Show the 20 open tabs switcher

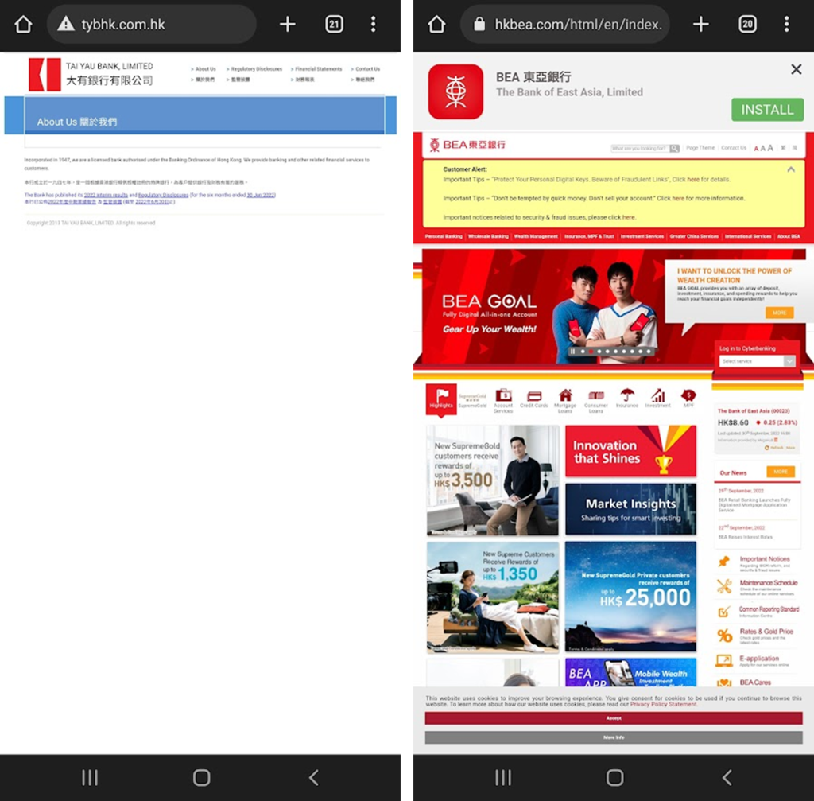(x=747, y=24)
